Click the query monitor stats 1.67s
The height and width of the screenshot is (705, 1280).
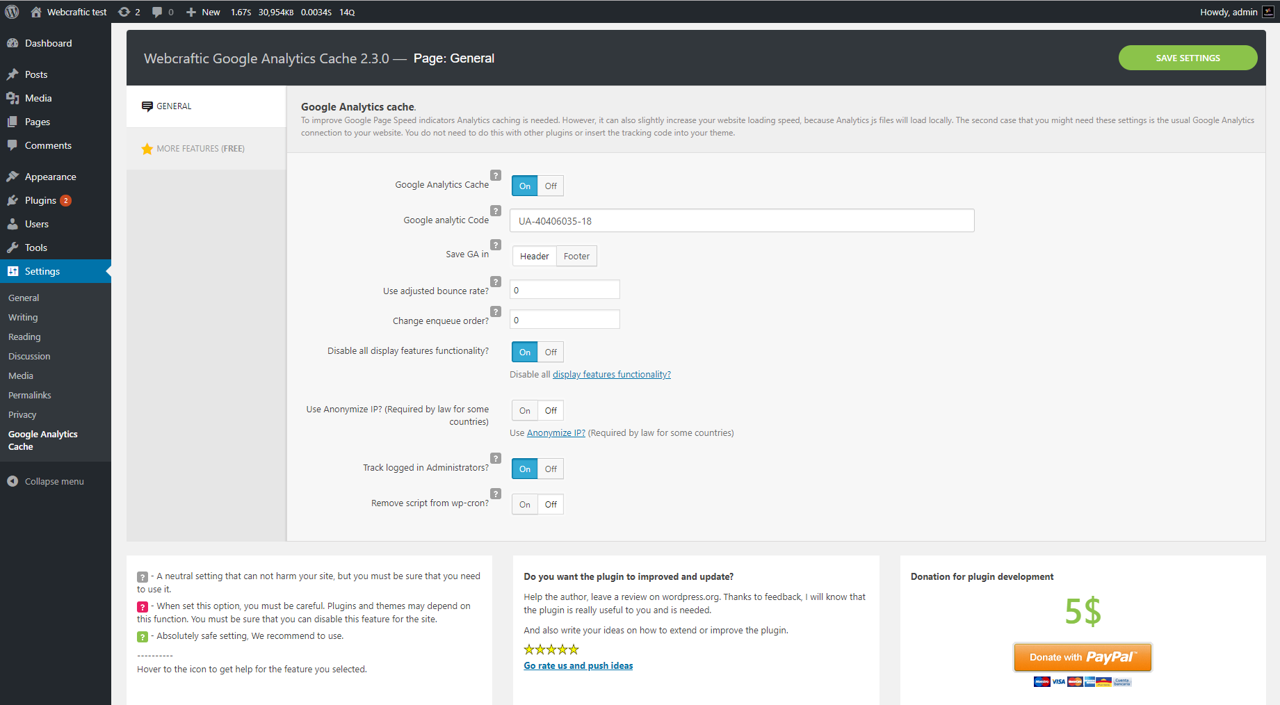[241, 12]
